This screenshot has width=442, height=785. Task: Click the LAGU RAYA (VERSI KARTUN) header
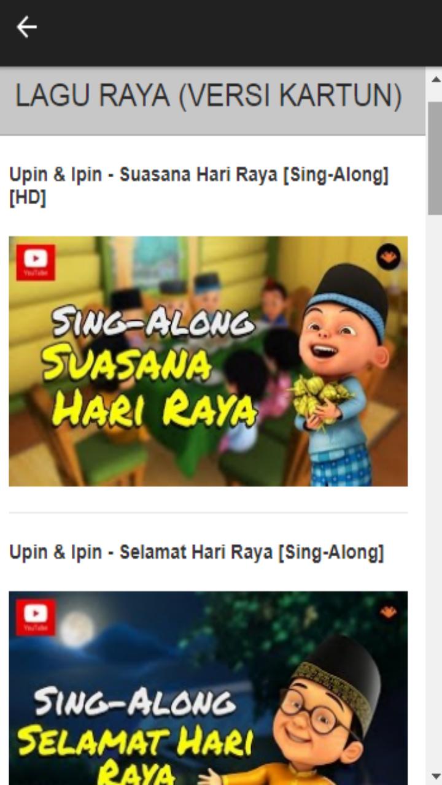click(209, 96)
